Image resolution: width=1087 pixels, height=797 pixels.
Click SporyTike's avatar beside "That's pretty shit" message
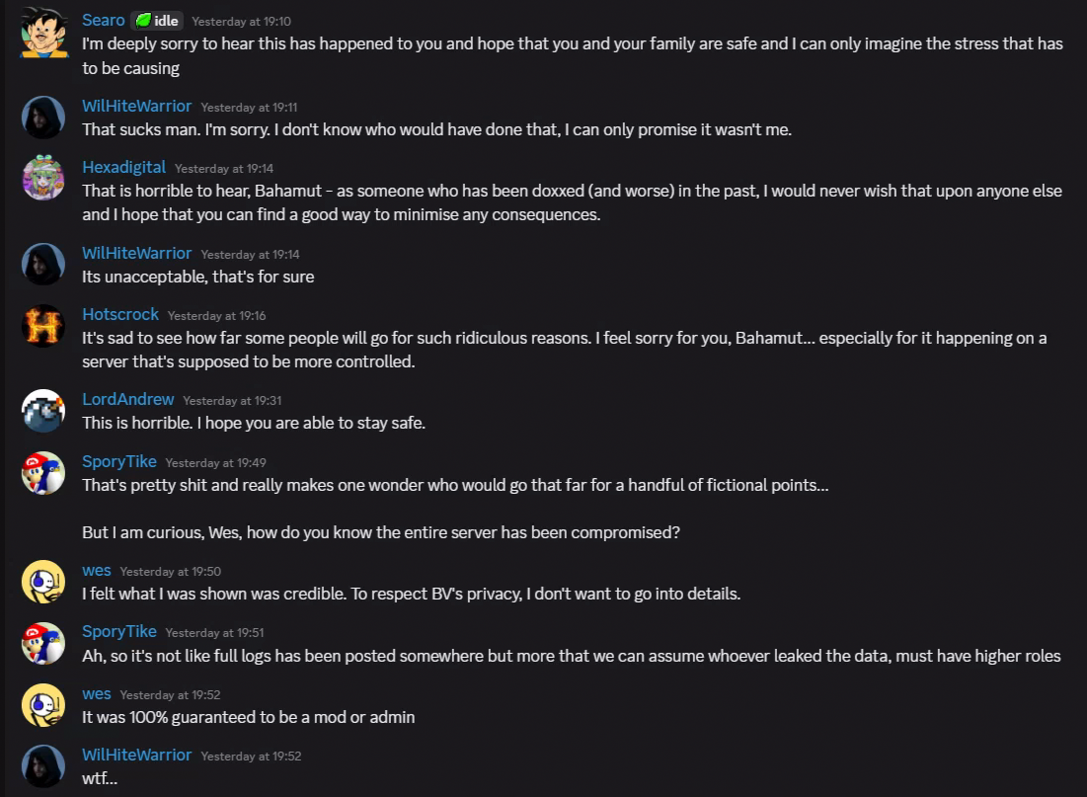coord(43,474)
